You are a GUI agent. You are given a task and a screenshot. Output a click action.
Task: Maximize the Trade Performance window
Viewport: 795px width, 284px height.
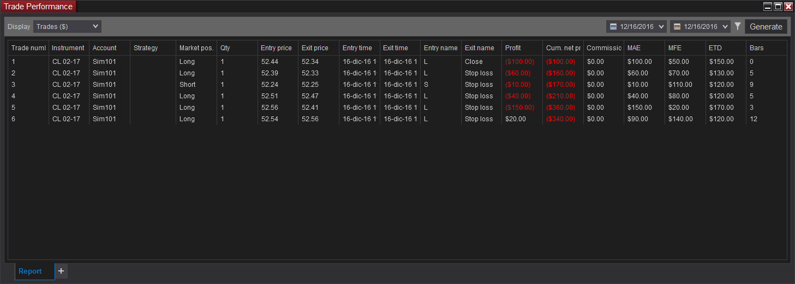pyautogui.click(x=778, y=7)
